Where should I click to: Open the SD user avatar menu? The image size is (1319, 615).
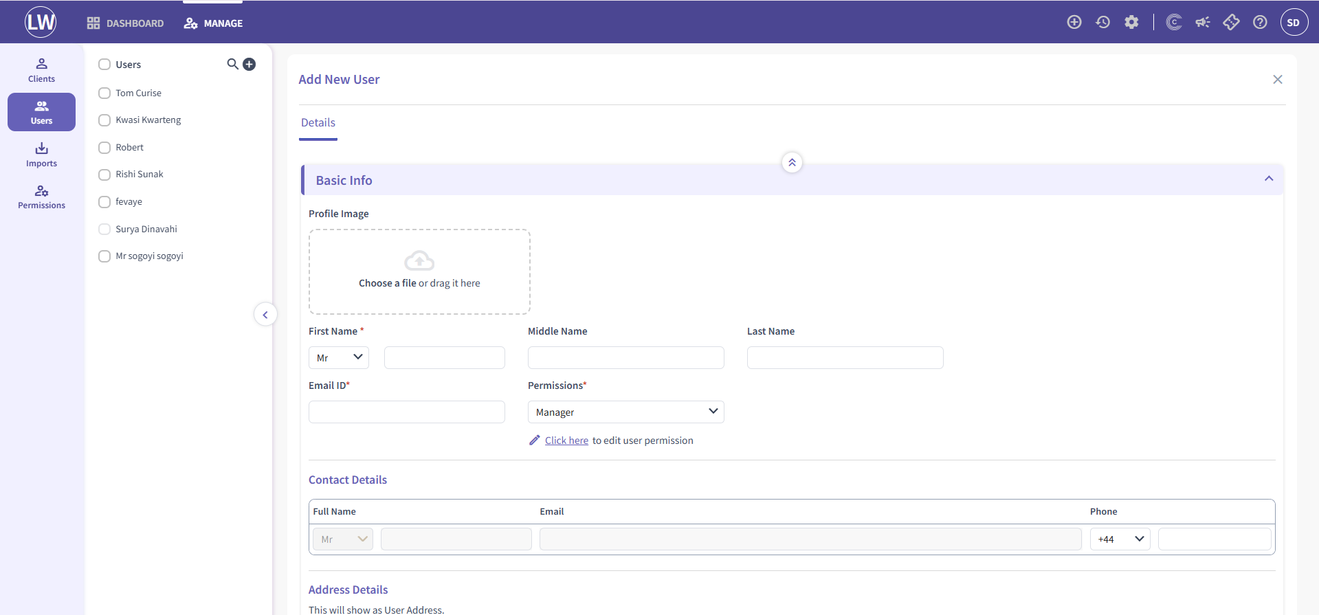(x=1294, y=22)
